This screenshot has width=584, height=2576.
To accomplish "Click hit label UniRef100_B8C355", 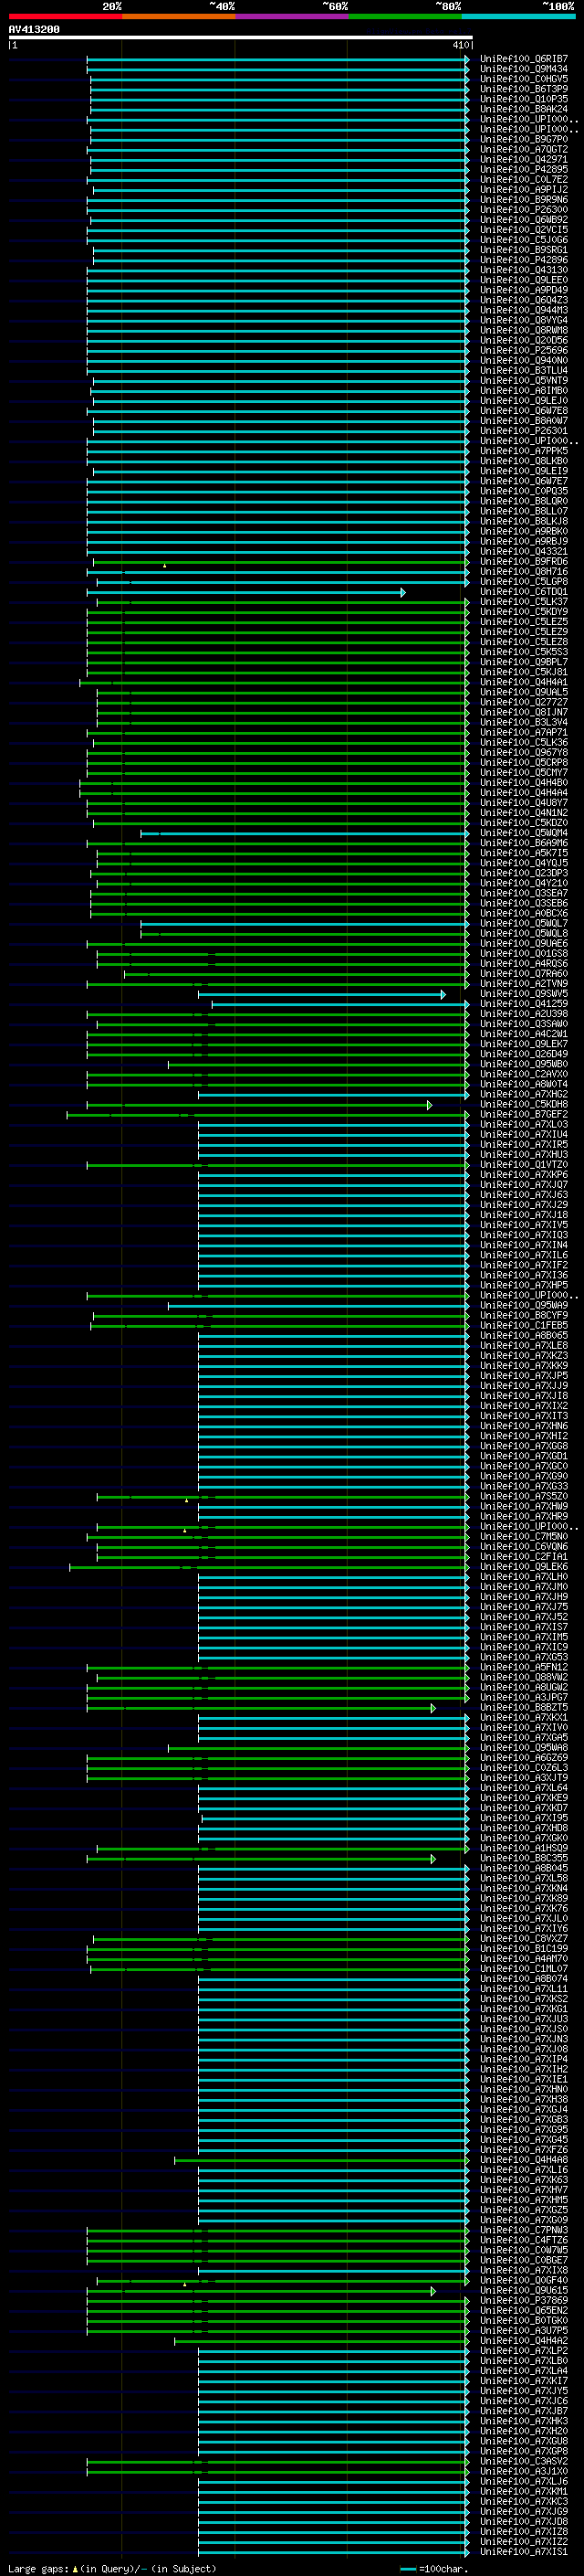I will (x=524, y=1858).
